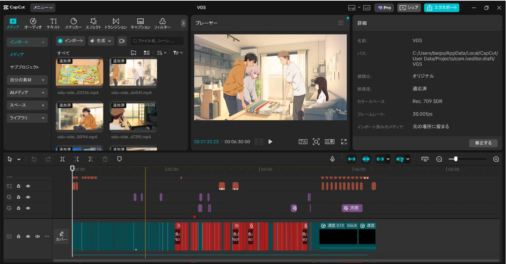Viewport: 506px width, 264px height.
Task: Open the layout dropdown icon
Action: (x=354, y=8)
